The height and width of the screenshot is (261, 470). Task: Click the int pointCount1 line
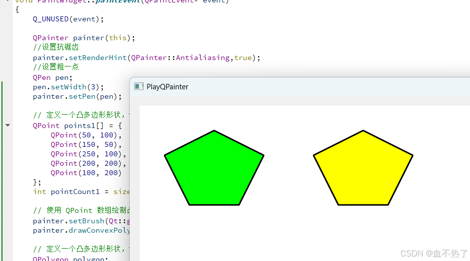pos(81,192)
